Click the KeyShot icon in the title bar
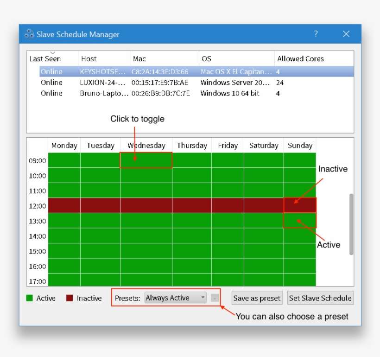The height and width of the screenshot is (357, 380). click(x=29, y=34)
